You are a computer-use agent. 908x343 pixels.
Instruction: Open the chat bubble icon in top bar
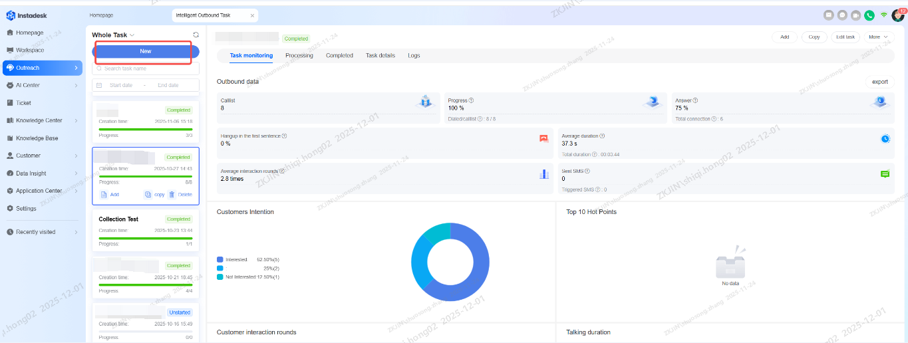click(x=842, y=15)
